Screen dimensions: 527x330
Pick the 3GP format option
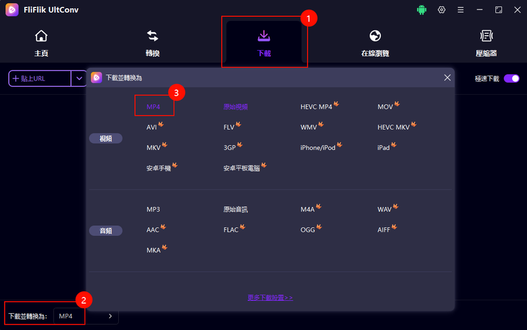pyautogui.click(x=230, y=147)
